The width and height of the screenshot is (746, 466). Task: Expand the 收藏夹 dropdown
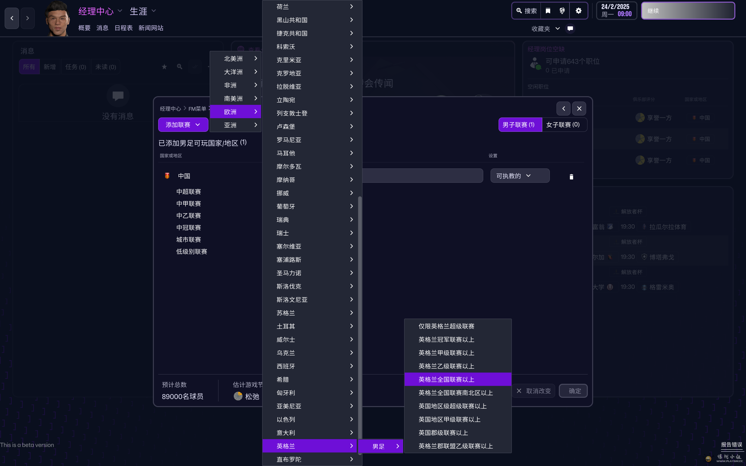546,29
